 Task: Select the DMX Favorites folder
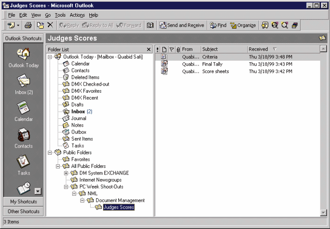pos(86,91)
